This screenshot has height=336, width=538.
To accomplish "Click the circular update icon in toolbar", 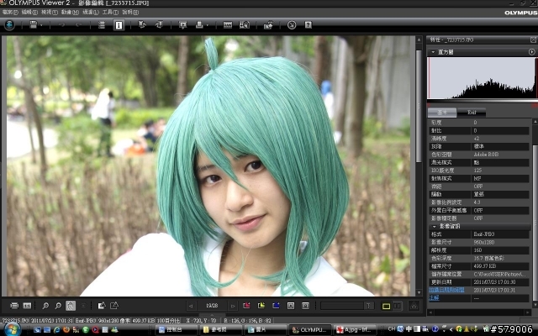I will click(292, 25).
